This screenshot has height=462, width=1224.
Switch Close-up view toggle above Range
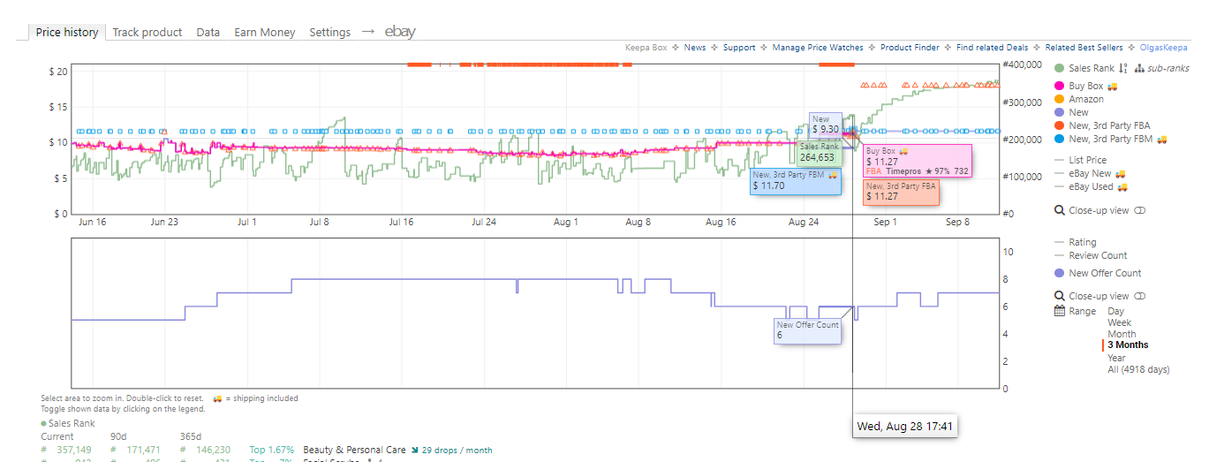(1139, 296)
